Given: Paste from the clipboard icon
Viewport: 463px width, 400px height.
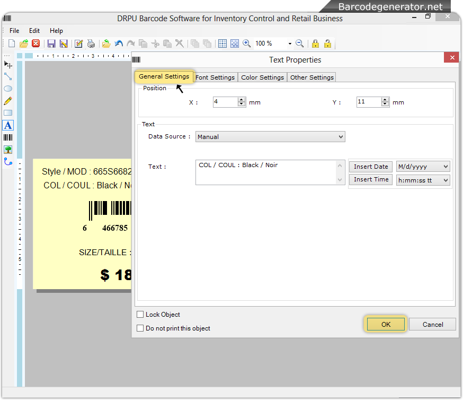Looking at the screenshot, I should [x=167, y=44].
